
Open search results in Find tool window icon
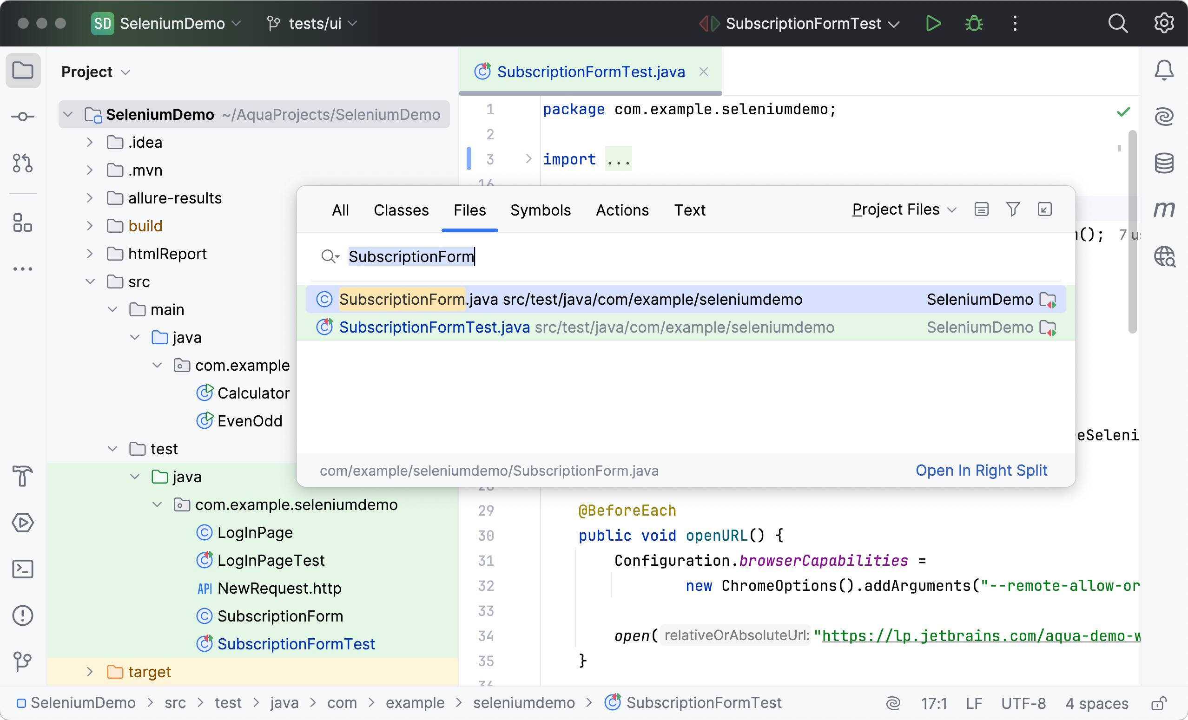pyautogui.click(x=1044, y=209)
